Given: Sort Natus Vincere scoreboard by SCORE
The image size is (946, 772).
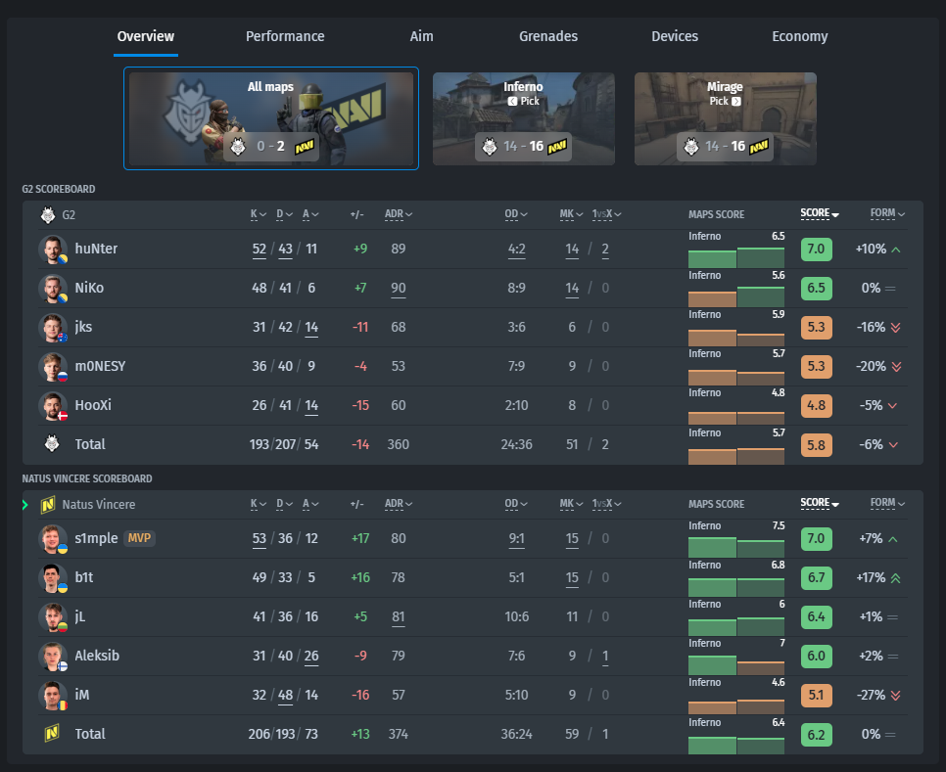Looking at the screenshot, I should [x=820, y=503].
